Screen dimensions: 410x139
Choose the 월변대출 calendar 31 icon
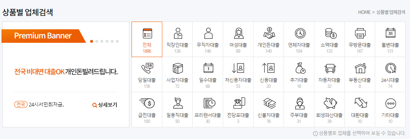click(x=390, y=33)
